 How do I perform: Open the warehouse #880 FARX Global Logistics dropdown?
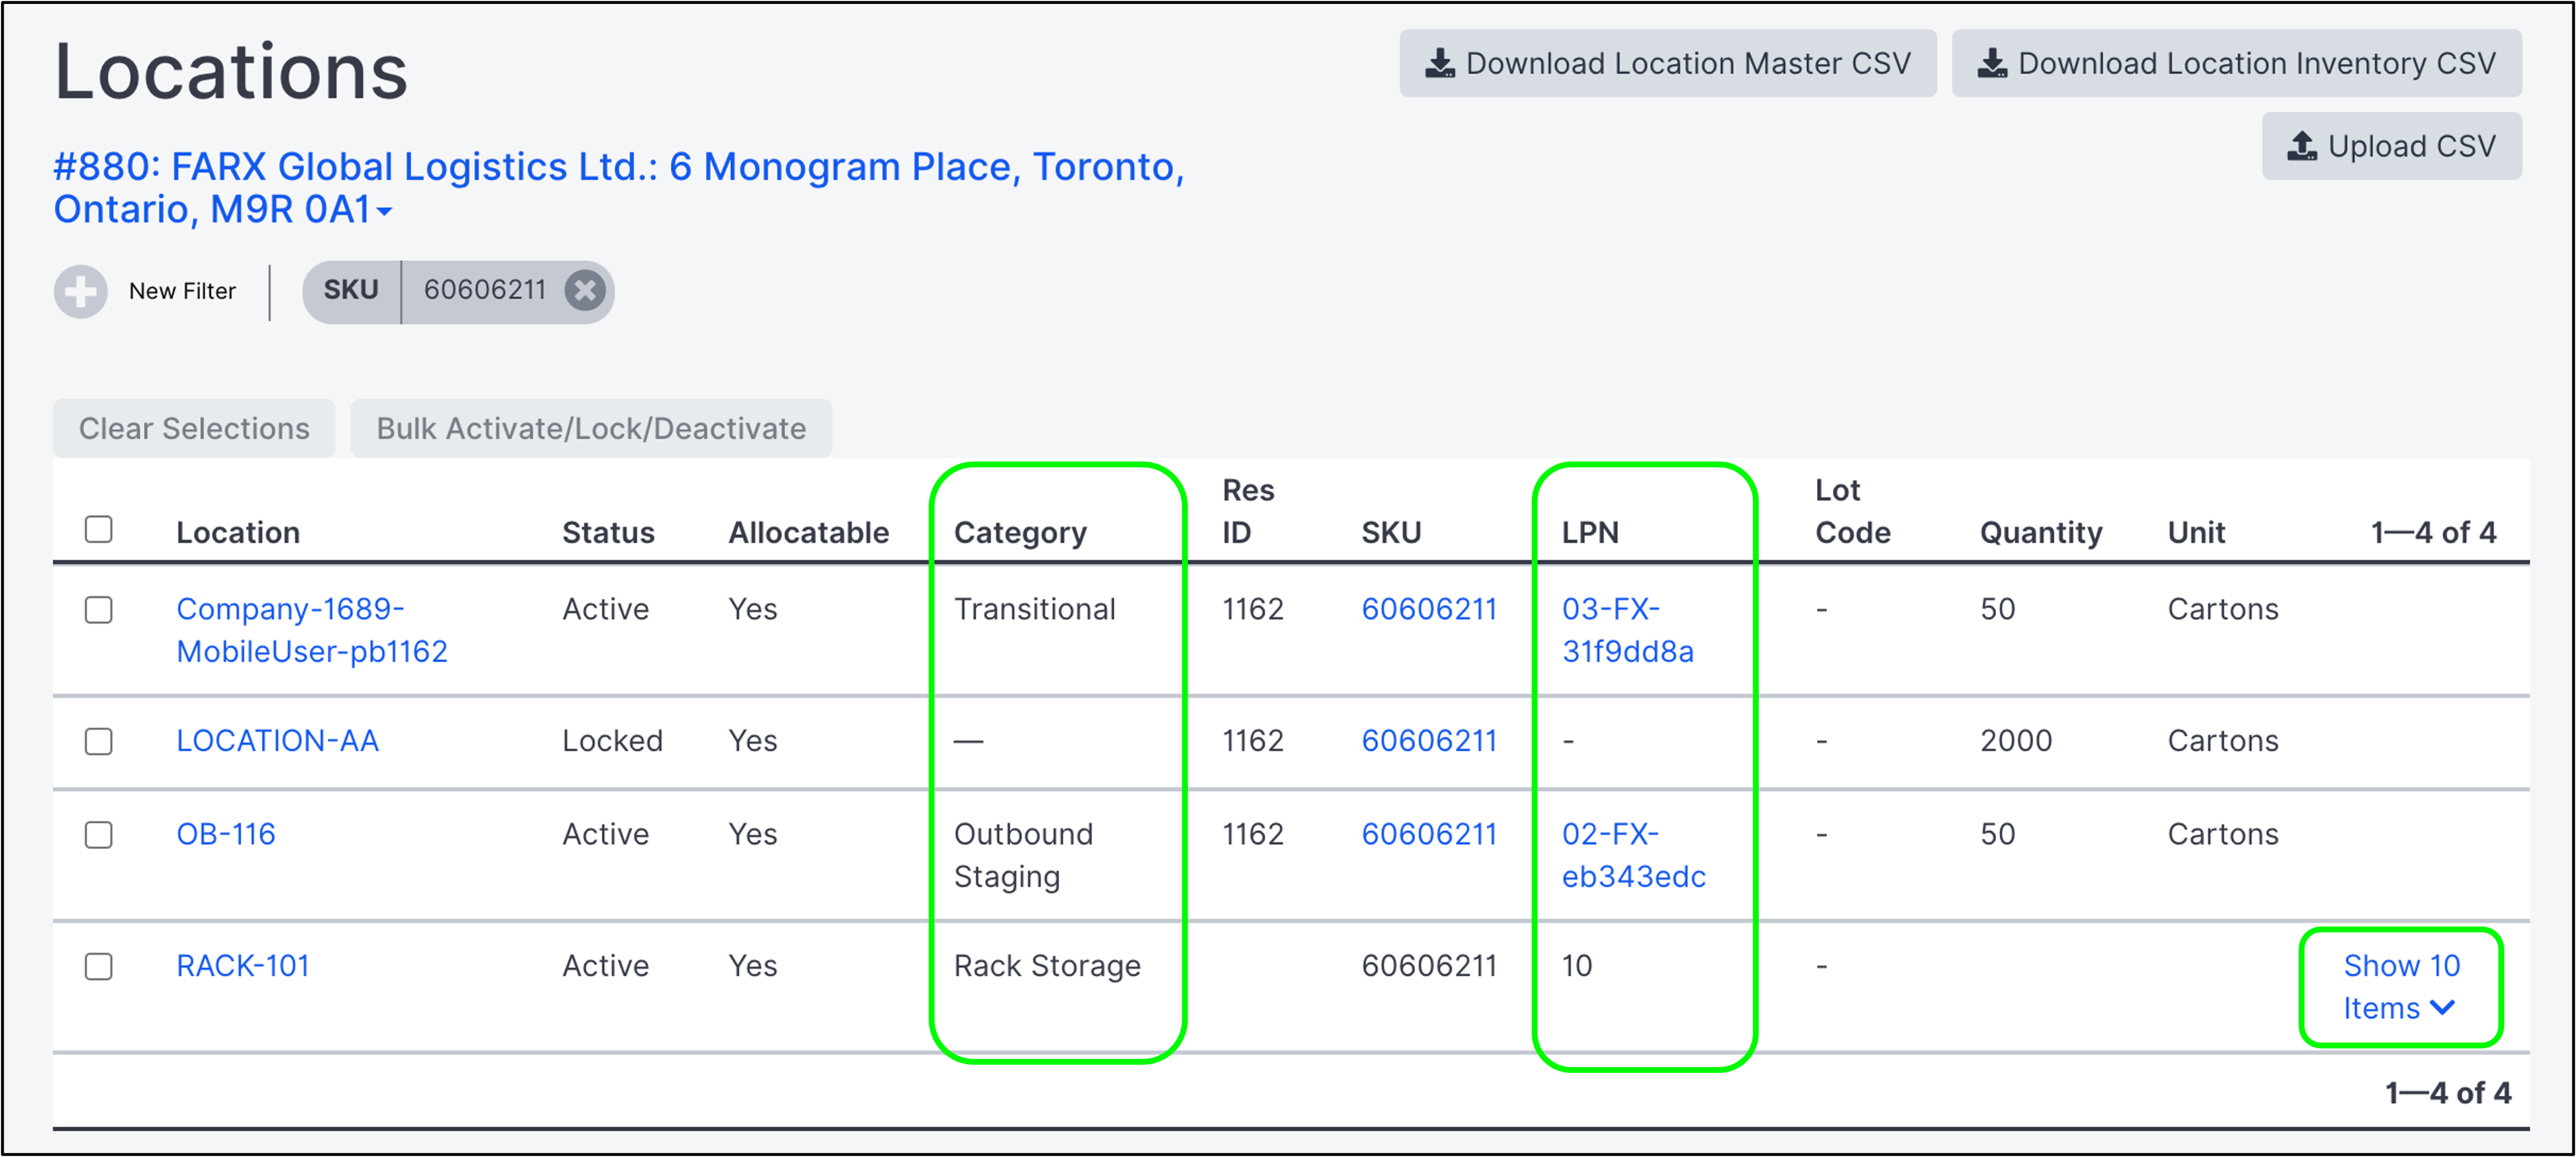click(x=618, y=188)
